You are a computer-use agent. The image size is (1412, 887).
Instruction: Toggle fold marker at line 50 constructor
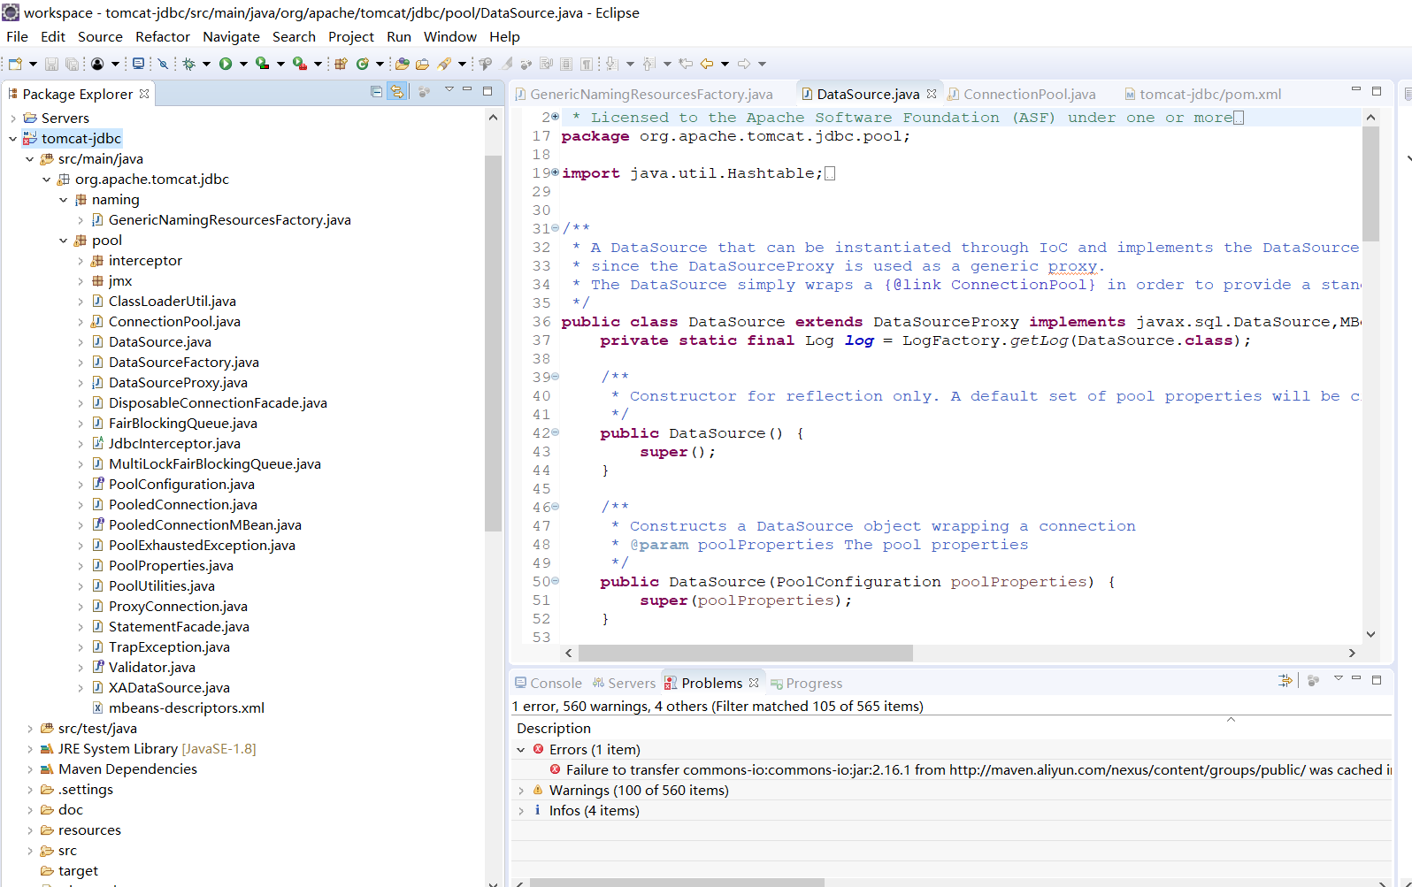(556, 581)
